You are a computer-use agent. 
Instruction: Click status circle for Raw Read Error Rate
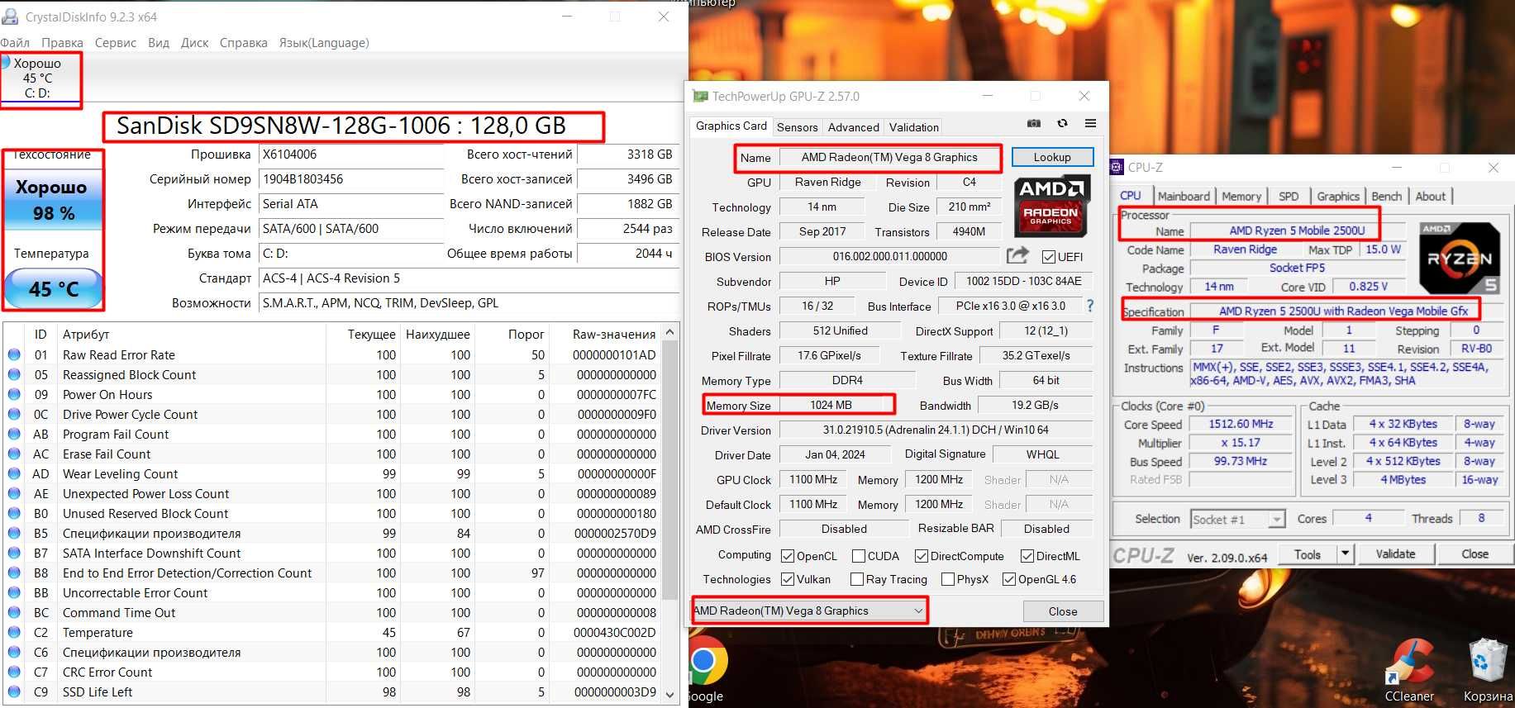click(14, 354)
